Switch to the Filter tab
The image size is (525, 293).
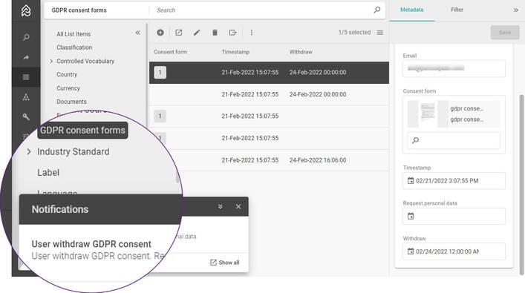[457, 10]
